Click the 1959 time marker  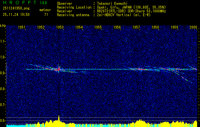click(x=174, y=27)
